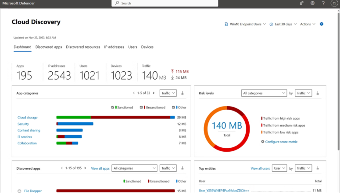This screenshot has height=195, width=340.
Task: Click the download traffic arrow icon
Action: (x=172, y=78)
